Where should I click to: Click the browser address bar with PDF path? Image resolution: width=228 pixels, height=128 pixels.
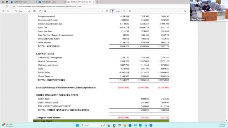click(x=99, y=6)
